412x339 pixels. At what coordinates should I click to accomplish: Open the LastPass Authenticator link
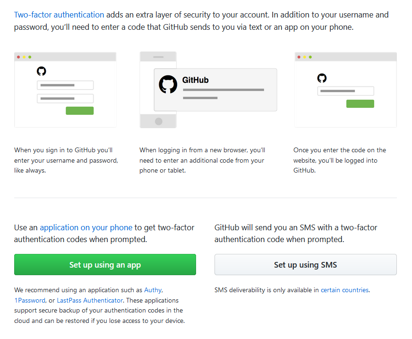tap(90, 300)
